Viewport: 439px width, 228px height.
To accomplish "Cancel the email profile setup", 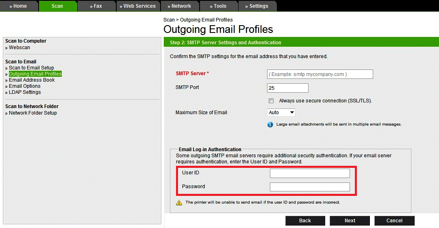I will tap(394, 221).
